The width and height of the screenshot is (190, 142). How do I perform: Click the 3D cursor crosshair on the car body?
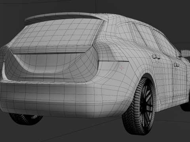click(x=122, y=68)
